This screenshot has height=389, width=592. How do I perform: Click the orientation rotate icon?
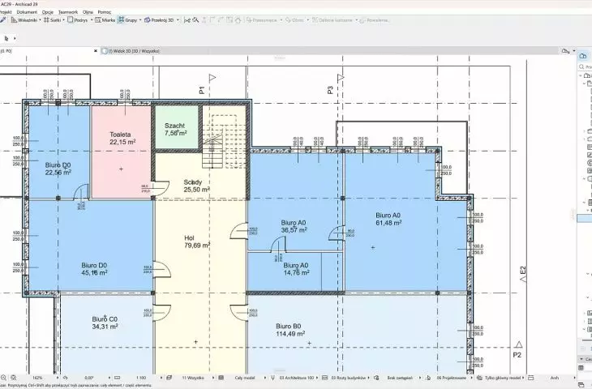point(66,378)
